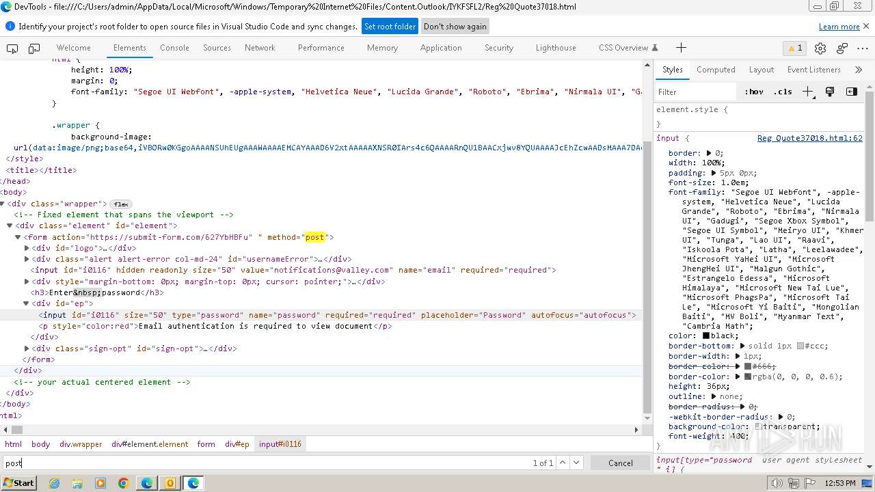Open File Explorer from the taskbar
This screenshot has height=492, width=875.
coord(77,483)
